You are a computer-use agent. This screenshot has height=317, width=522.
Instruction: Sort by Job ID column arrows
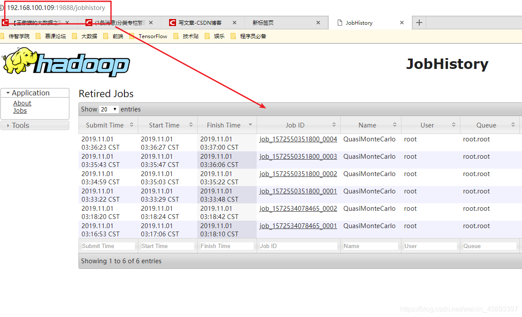(334, 125)
